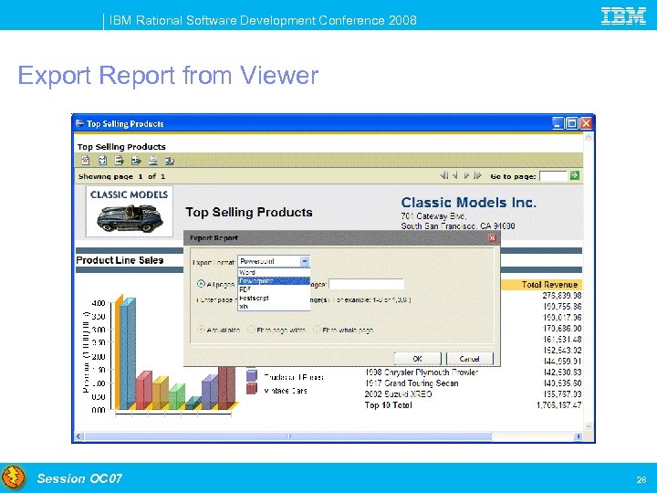Select the All pages radio button
Viewport: 657px width, 493px height.
point(201,284)
